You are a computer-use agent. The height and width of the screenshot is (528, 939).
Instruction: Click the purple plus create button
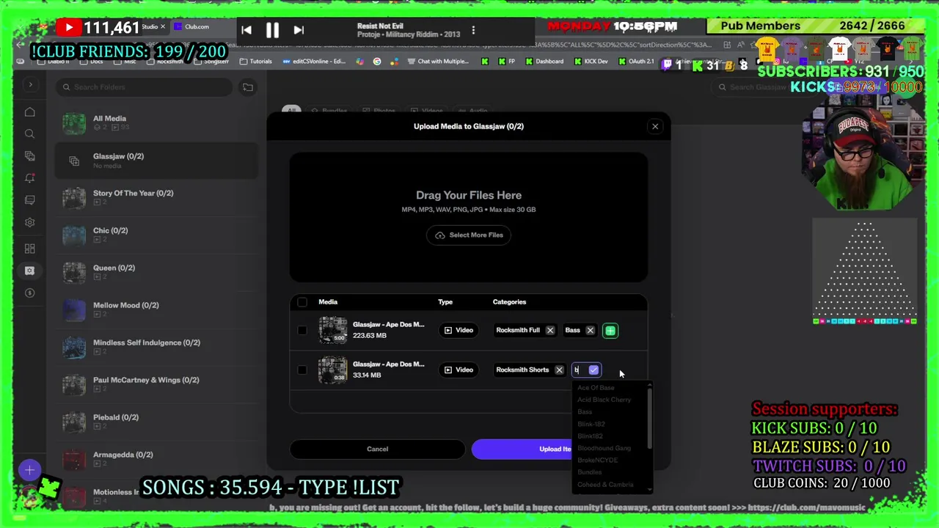pyautogui.click(x=29, y=470)
